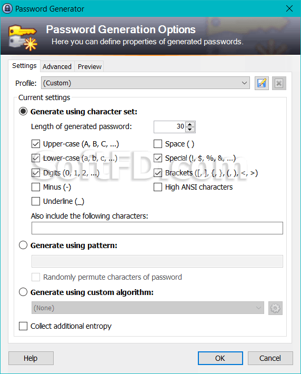This screenshot has width=301, height=374.
Task: Confirm settings with the OK button
Action: tap(220, 358)
